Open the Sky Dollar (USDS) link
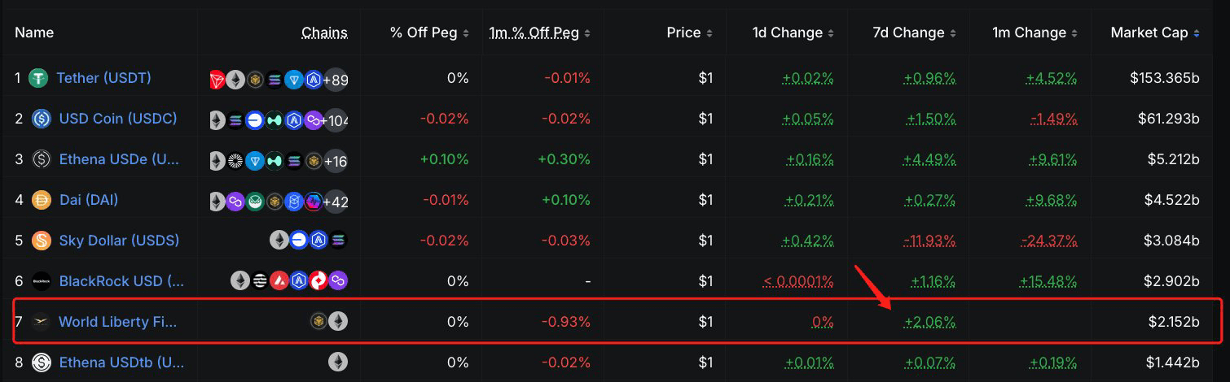The height and width of the screenshot is (382, 1230). point(119,241)
